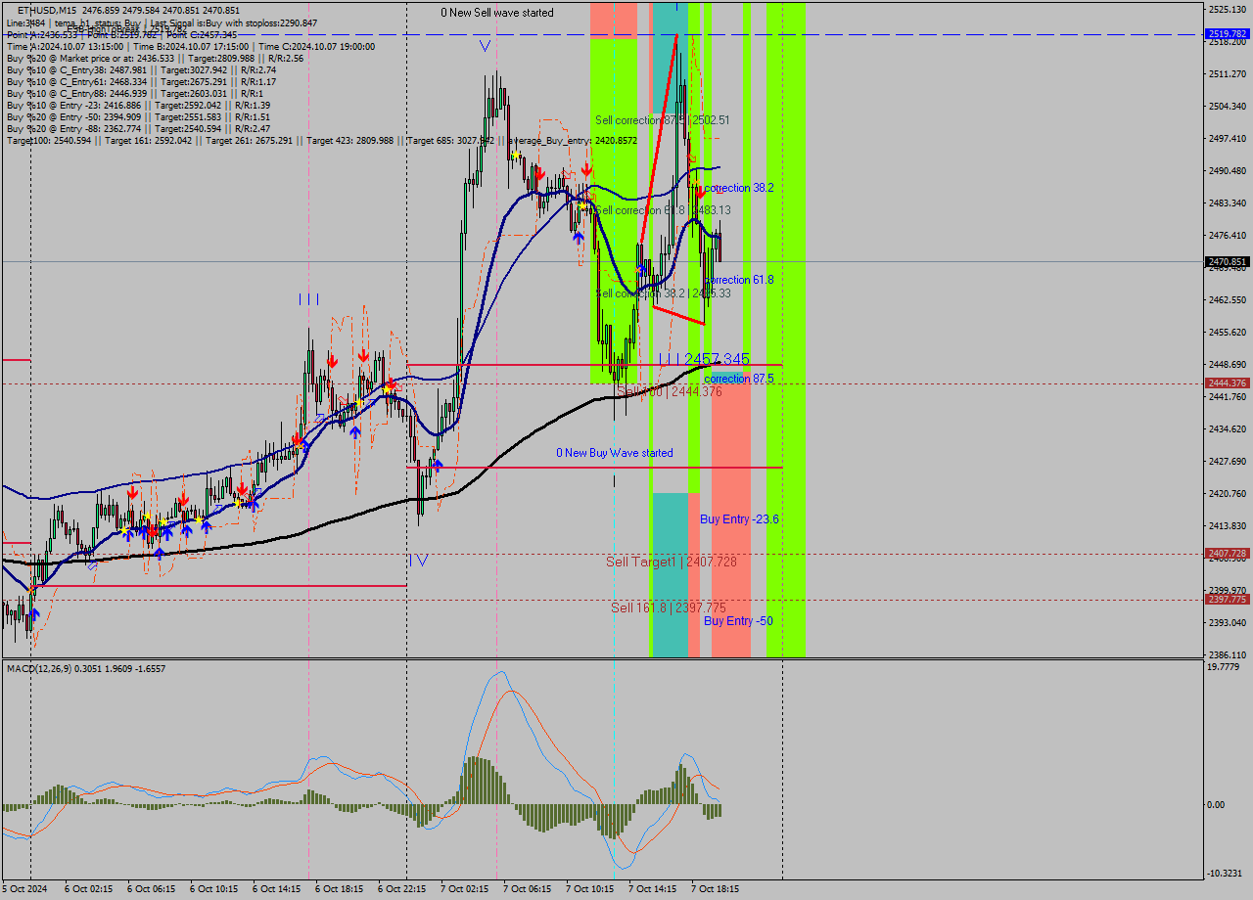Click the '6 Oct 02:15' time axis label

[89, 889]
